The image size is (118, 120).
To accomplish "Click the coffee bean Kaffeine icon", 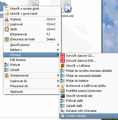I will tap(63, 66).
